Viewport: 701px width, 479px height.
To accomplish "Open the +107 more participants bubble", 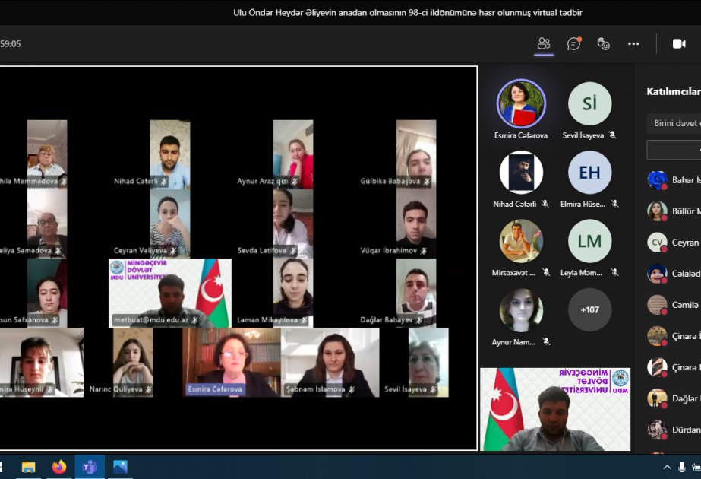I will [589, 309].
